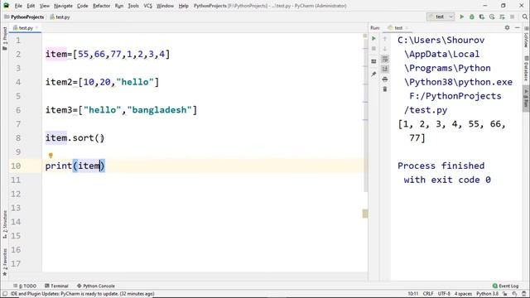The width and height of the screenshot is (530, 298).
Task: Toggle tool window quick access icon bottom-left
Action: (5, 294)
